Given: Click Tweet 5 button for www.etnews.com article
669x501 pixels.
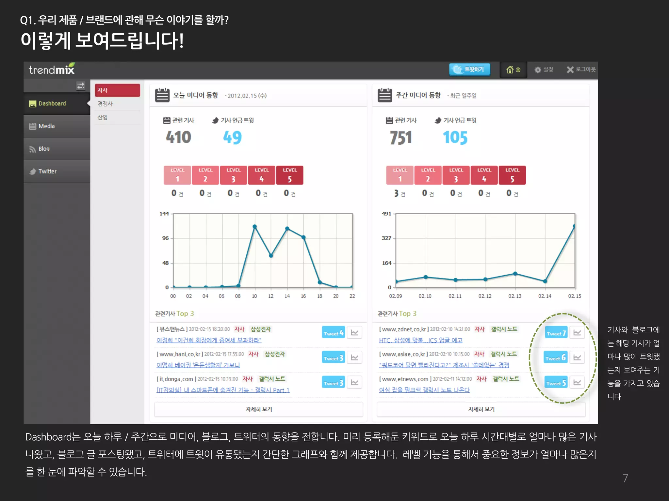Looking at the screenshot, I should (x=556, y=382).
